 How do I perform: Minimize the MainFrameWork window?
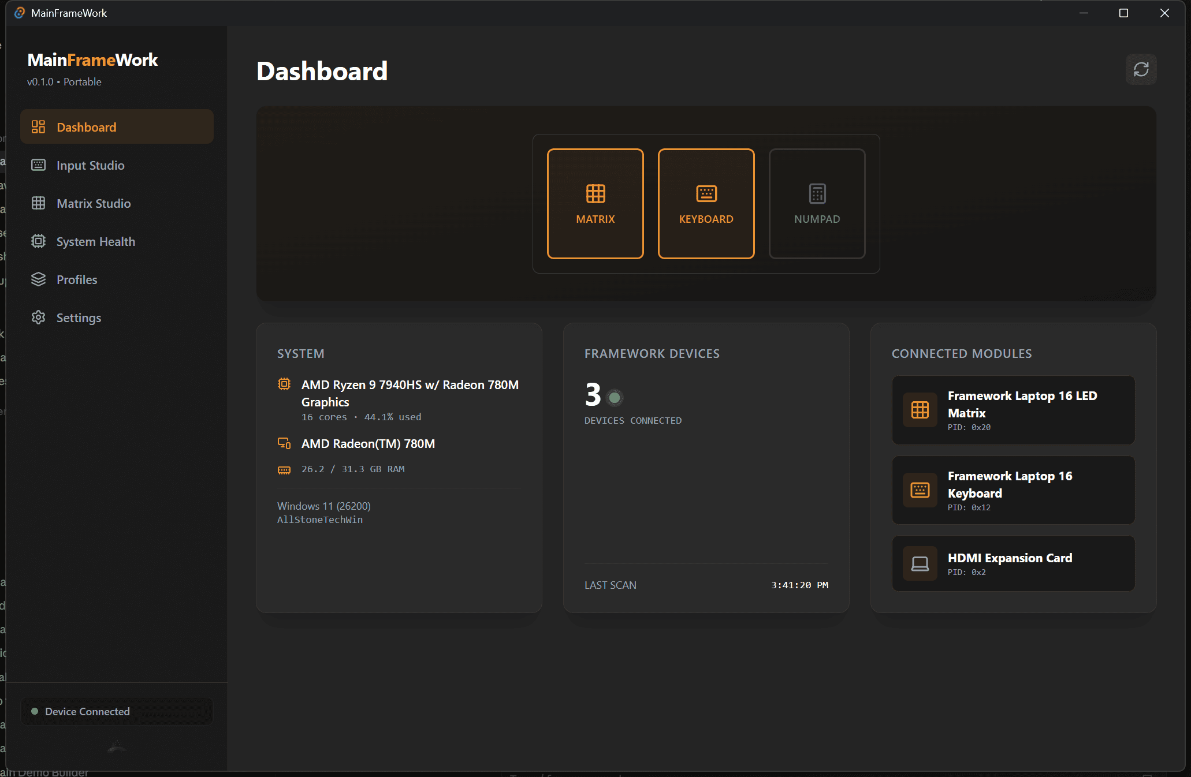1084,13
